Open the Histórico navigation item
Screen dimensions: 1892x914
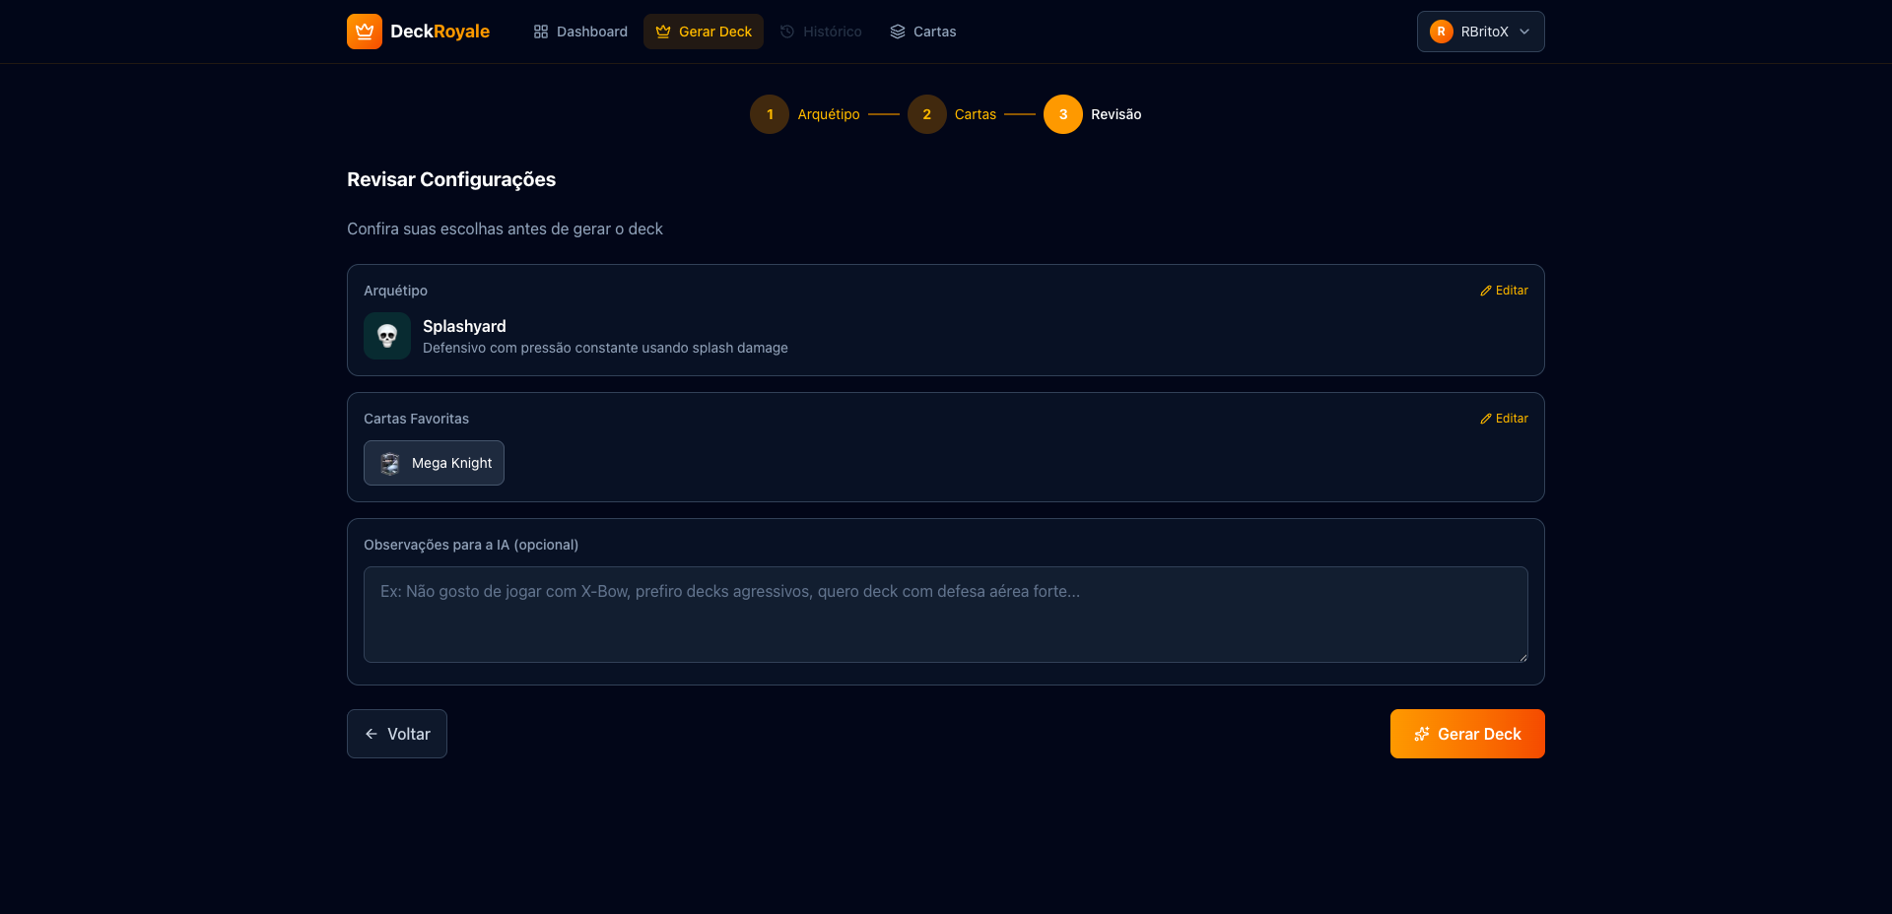coord(821,32)
